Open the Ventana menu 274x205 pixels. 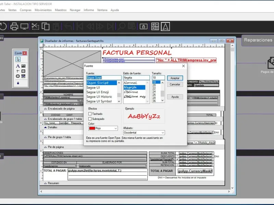pos(102,10)
